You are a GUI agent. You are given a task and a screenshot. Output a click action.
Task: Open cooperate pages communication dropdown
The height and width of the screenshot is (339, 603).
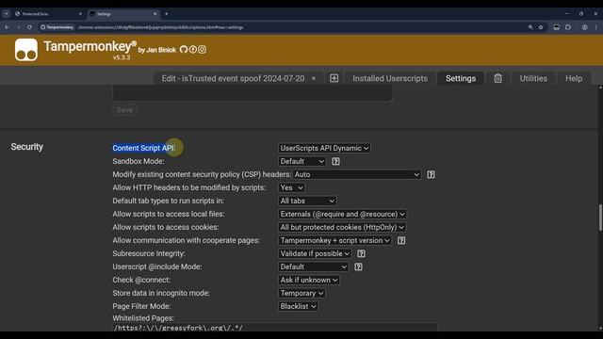[334, 241]
